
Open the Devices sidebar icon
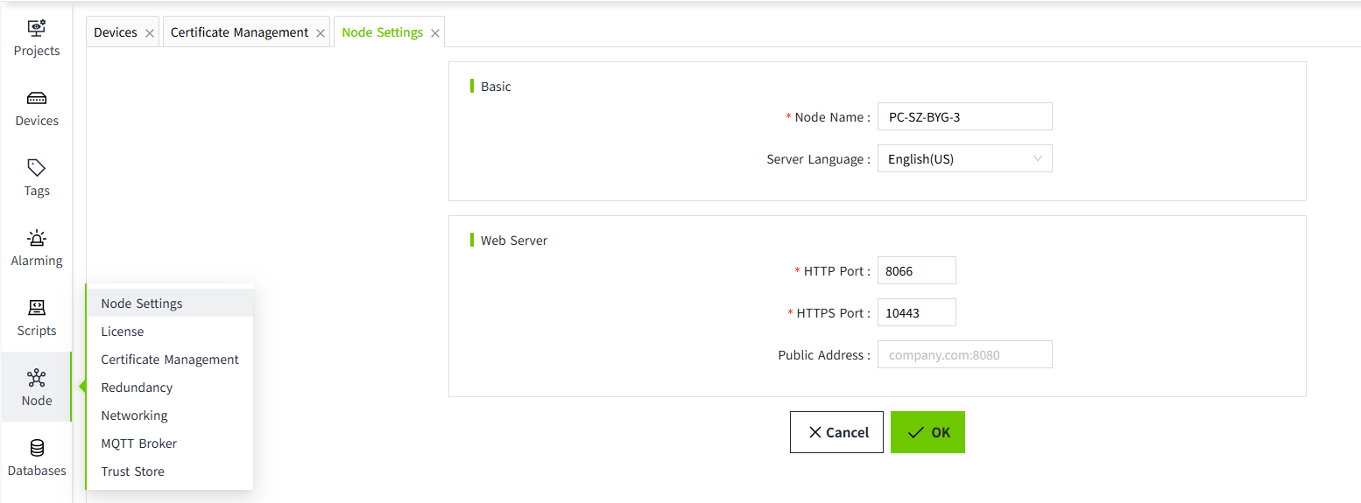pyautogui.click(x=37, y=108)
